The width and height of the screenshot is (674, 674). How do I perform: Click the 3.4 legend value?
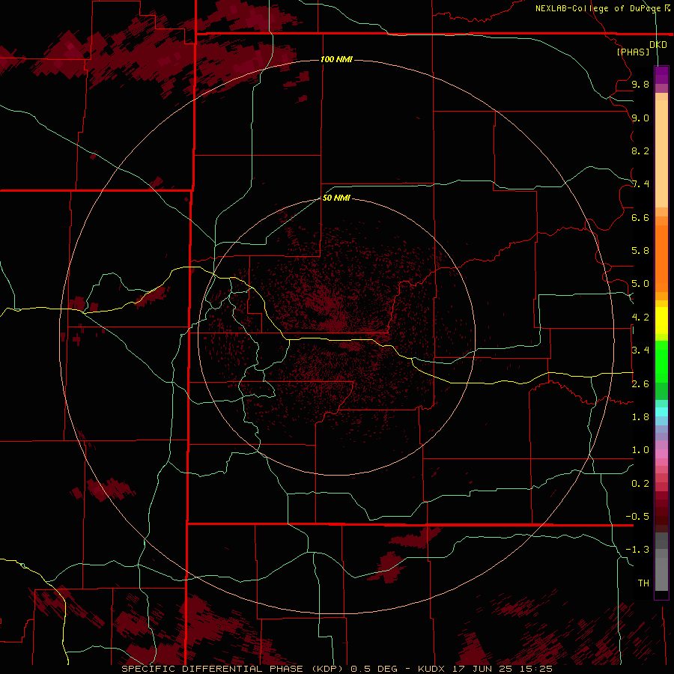coord(640,350)
